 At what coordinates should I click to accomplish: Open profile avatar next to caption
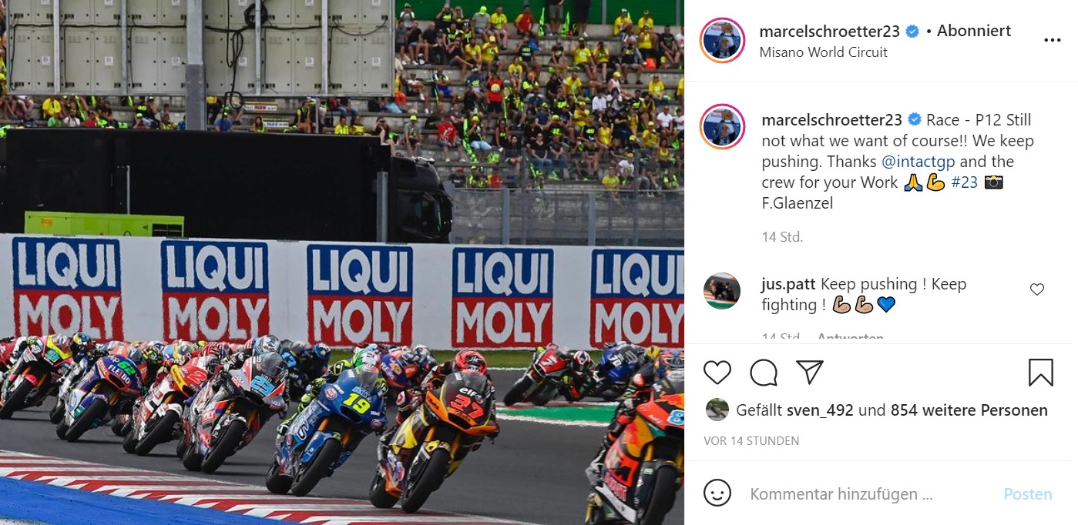(x=723, y=127)
